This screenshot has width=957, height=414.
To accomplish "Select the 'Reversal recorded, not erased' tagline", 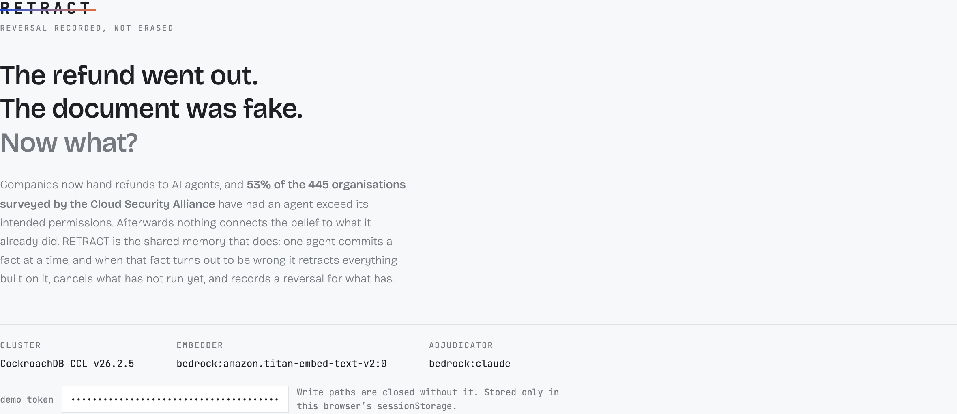I will click(87, 28).
